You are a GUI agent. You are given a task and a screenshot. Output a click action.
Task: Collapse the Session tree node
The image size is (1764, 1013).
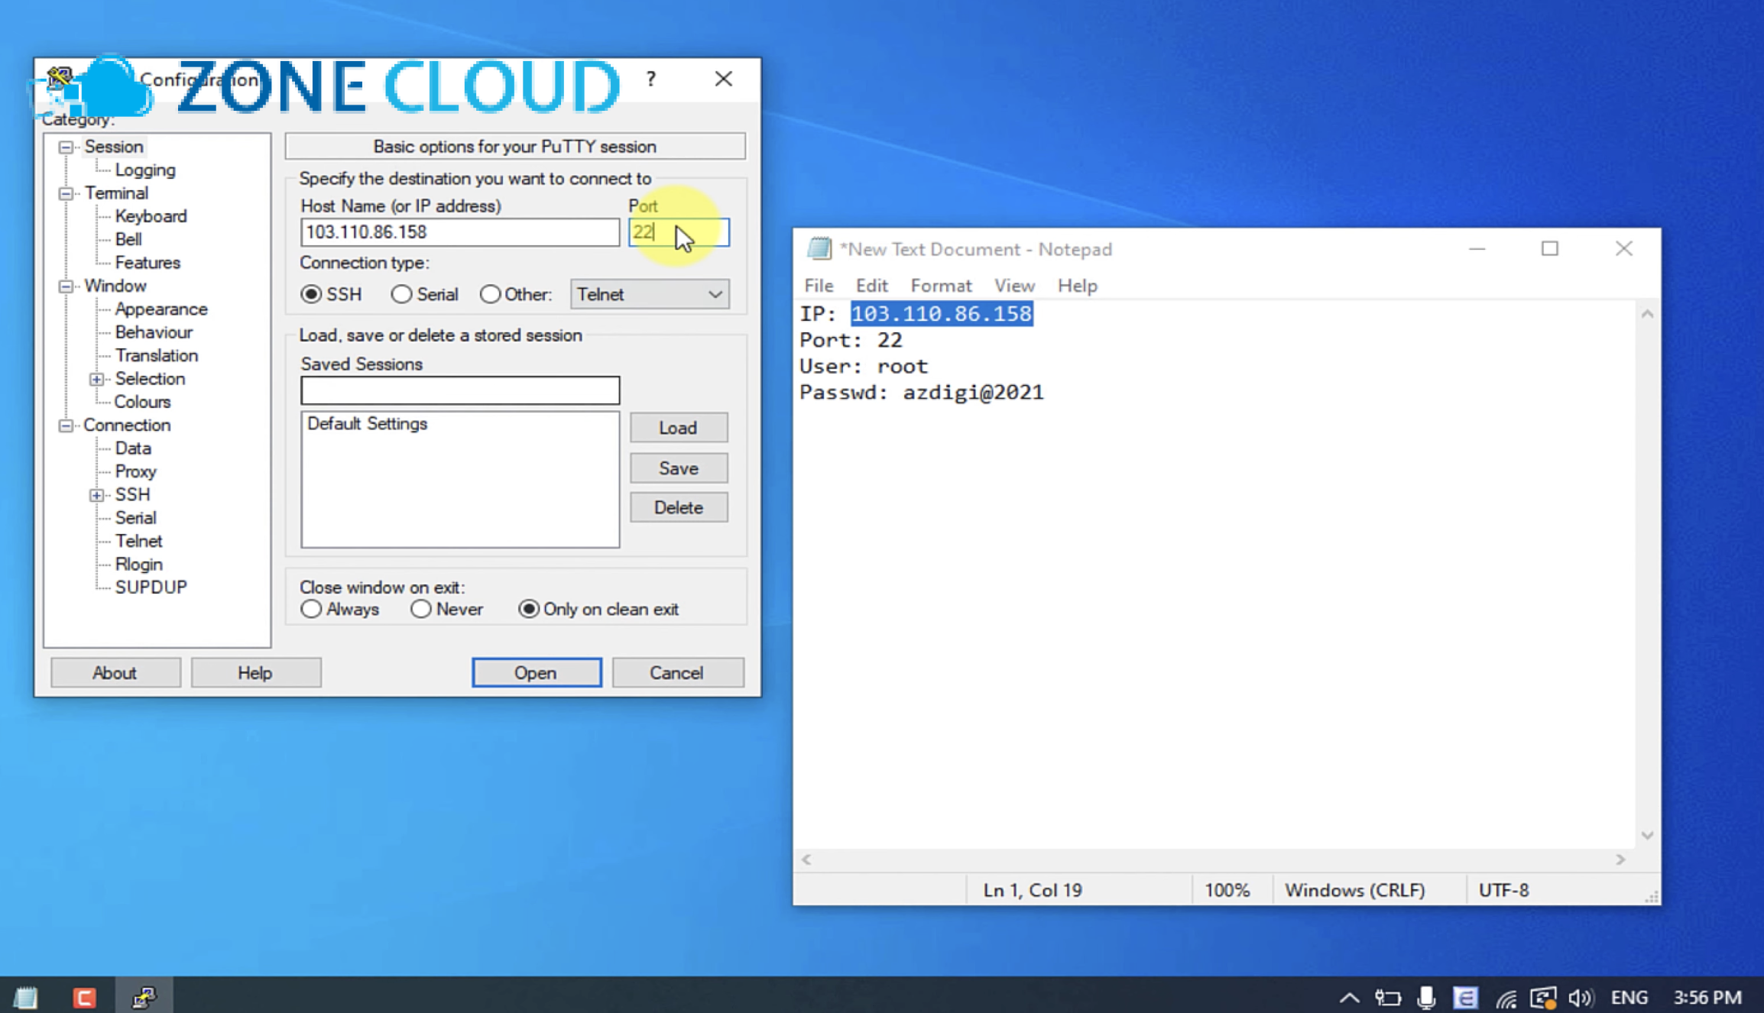(x=66, y=147)
